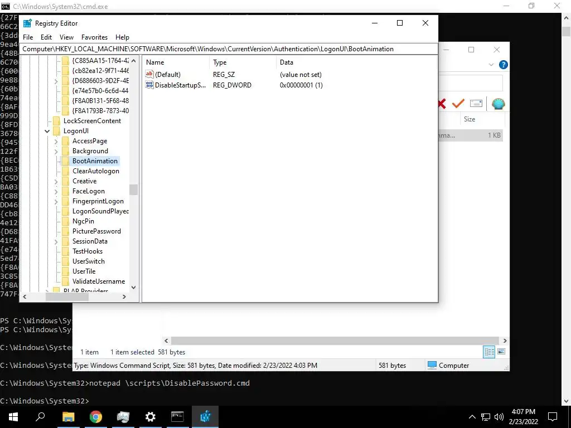Open the network icon in system tray
571x428 pixels.
[486, 417]
